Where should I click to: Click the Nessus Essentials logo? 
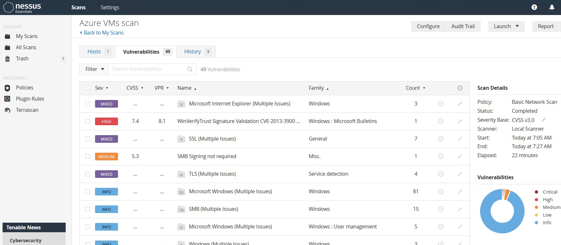pyautogui.click(x=22, y=7)
